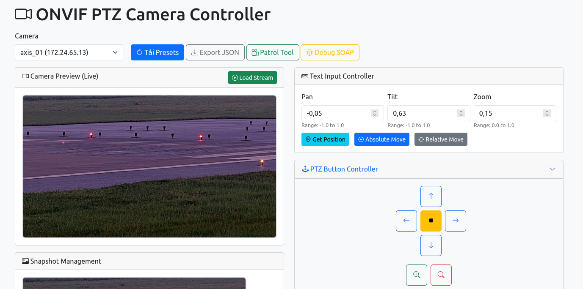
Task: Click the 'Text Input Controller' heading text
Action: [x=342, y=76]
